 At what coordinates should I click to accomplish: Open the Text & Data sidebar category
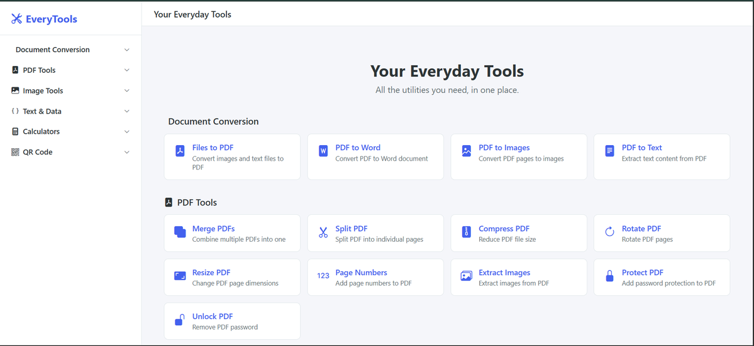[70, 111]
